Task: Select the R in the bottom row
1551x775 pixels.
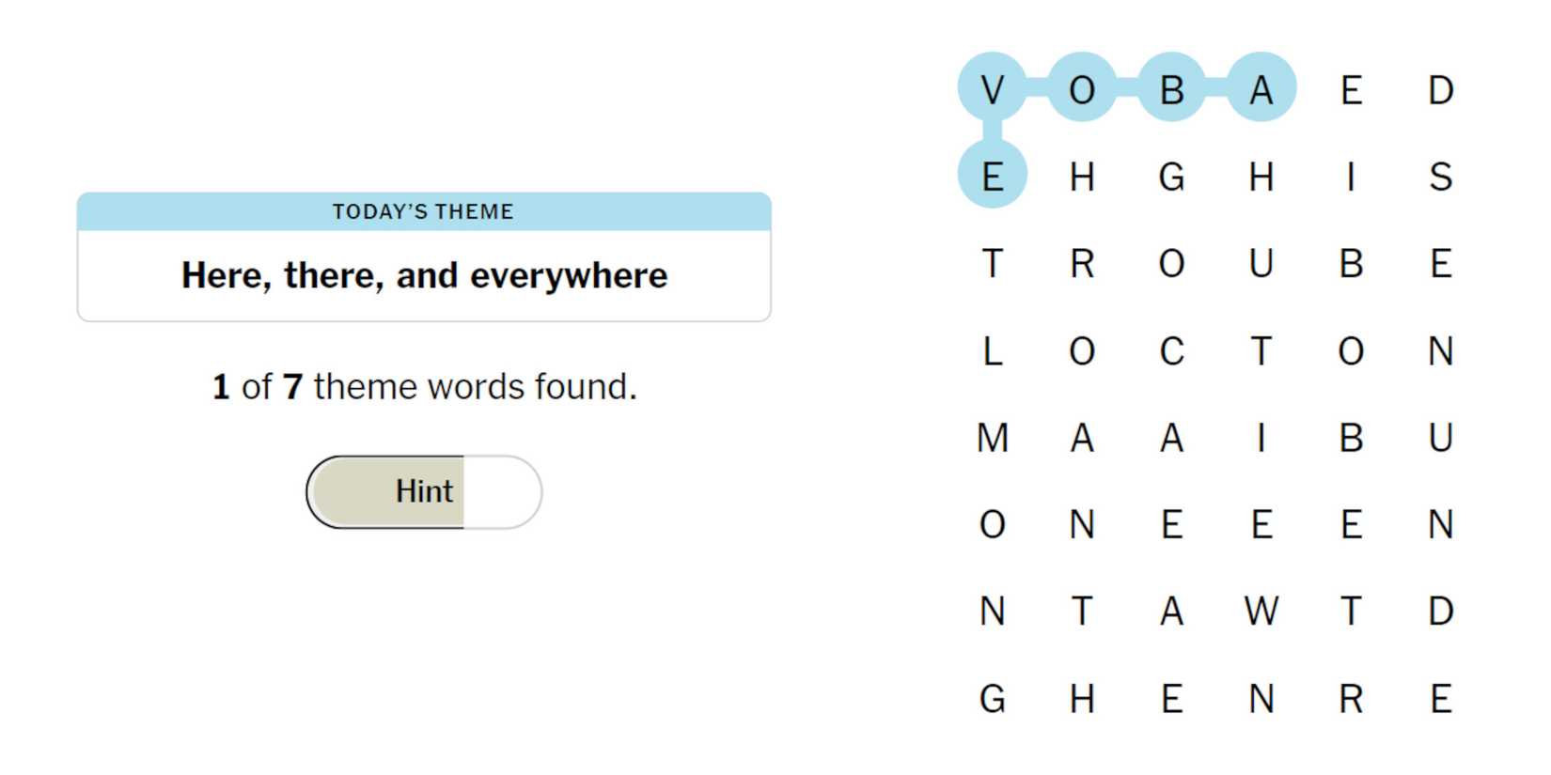Action: point(1351,698)
